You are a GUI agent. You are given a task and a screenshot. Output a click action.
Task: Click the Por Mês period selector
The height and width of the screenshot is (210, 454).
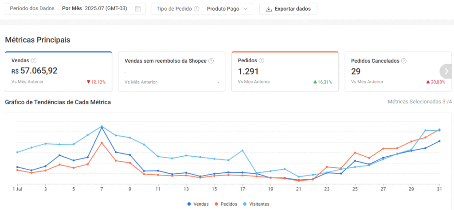pos(72,9)
